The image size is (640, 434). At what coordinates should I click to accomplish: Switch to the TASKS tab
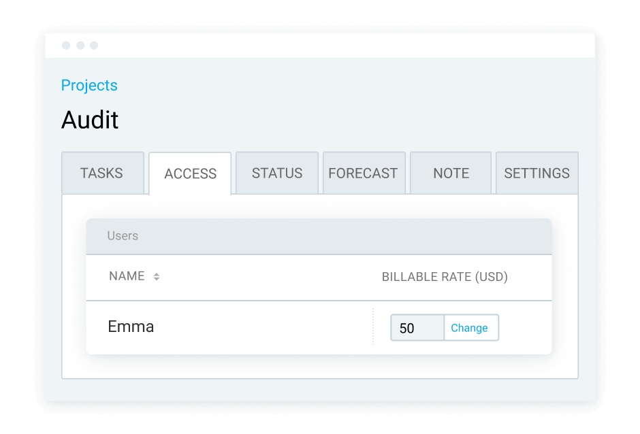(x=103, y=173)
